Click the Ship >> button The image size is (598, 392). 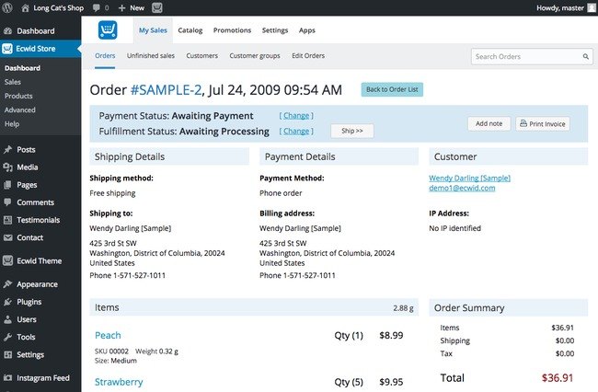352,131
